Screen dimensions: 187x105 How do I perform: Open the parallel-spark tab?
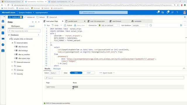click(73, 21)
